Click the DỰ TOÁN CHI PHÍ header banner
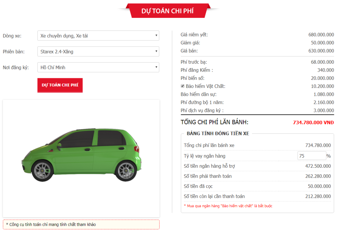 168,11
